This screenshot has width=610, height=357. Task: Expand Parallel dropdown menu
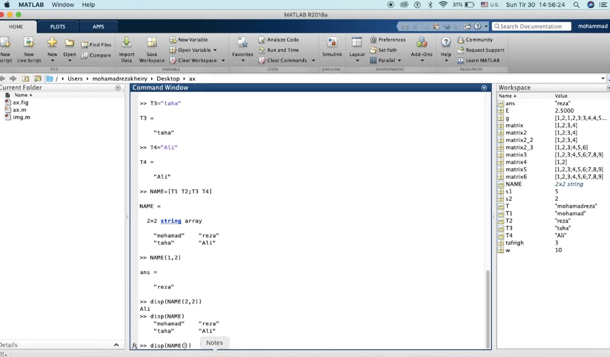[399, 60]
